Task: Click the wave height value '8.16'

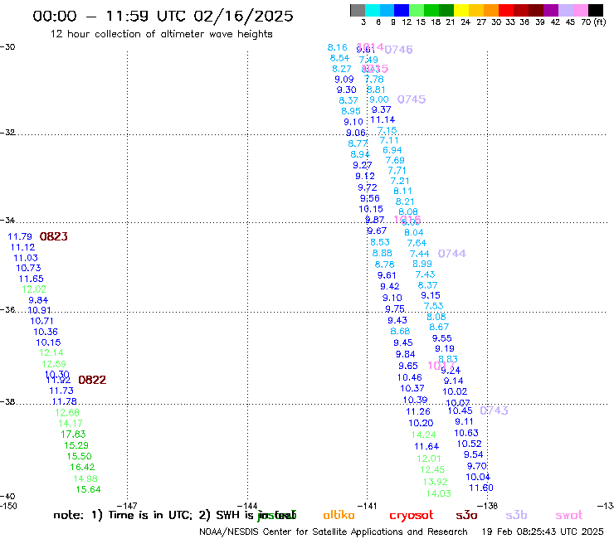Action: coord(337,47)
